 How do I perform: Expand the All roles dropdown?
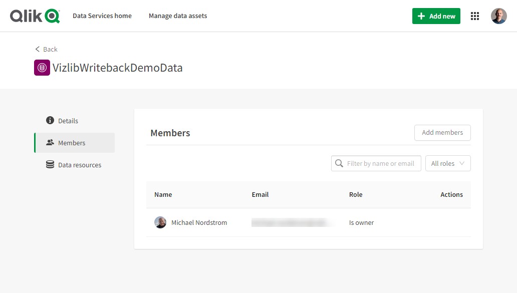coord(448,163)
